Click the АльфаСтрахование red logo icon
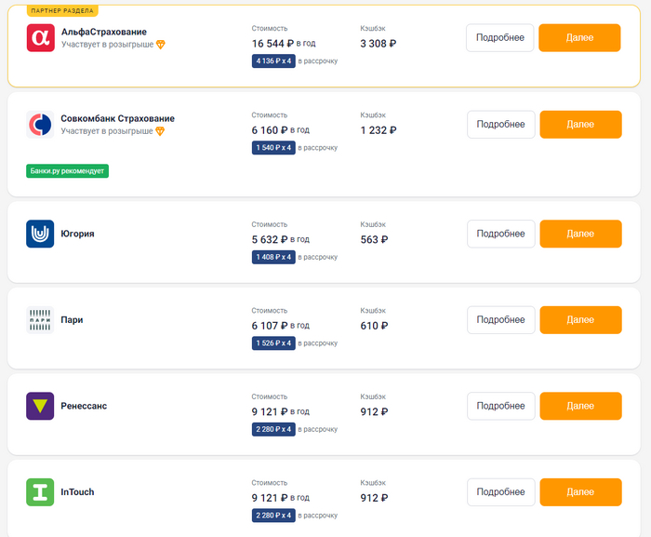Screen dimensions: 651x537 (x=40, y=37)
